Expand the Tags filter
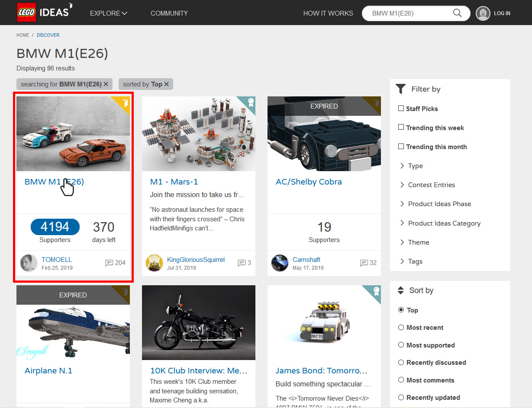Screen dimensions: 532x408 coord(411,261)
